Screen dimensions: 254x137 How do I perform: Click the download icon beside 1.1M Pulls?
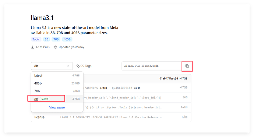click(32, 47)
